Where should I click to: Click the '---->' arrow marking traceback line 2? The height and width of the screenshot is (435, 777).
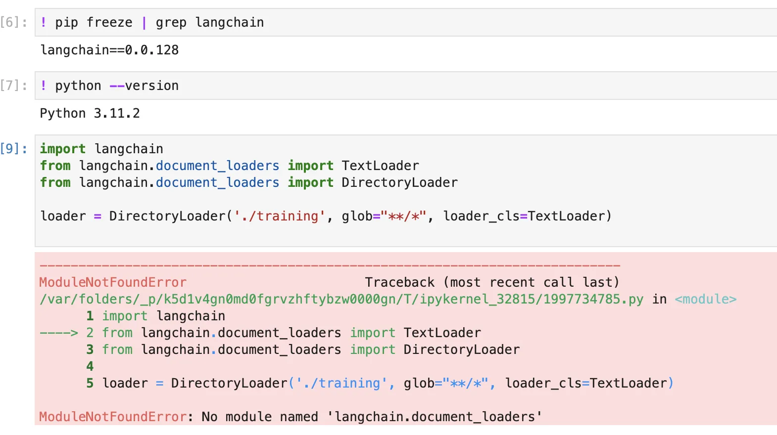[x=59, y=333]
